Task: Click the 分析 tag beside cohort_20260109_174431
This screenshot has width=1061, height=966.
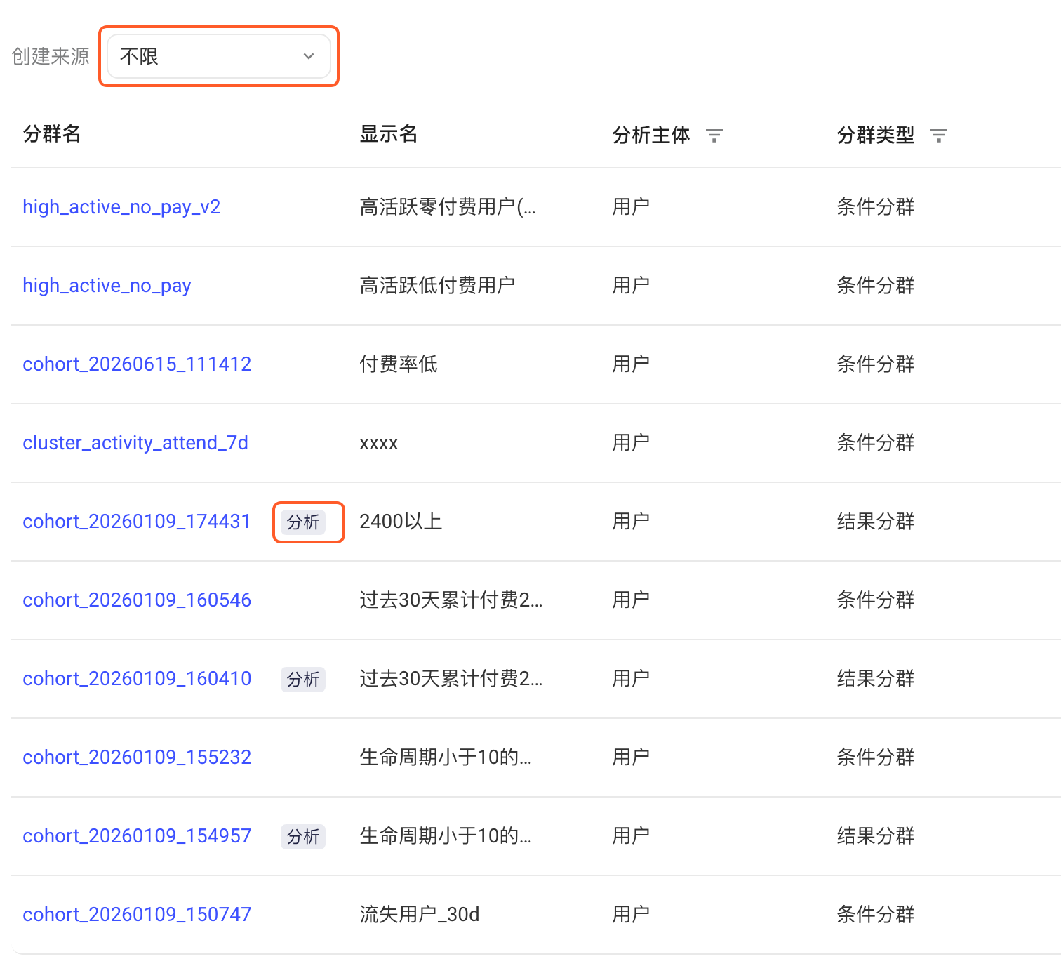Action: pyautogui.click(x=303, y=522)
